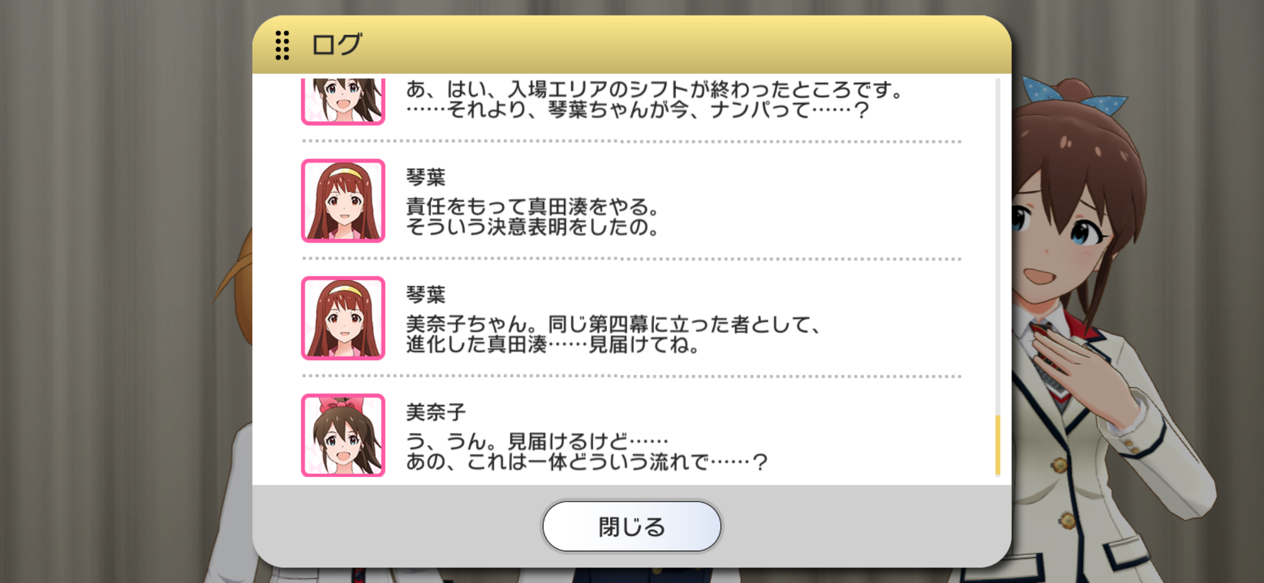Tap the partially visible top Minako portrait
This screenshot has width=1264, height=583.
pyautogui.click(x=343, y=102)
